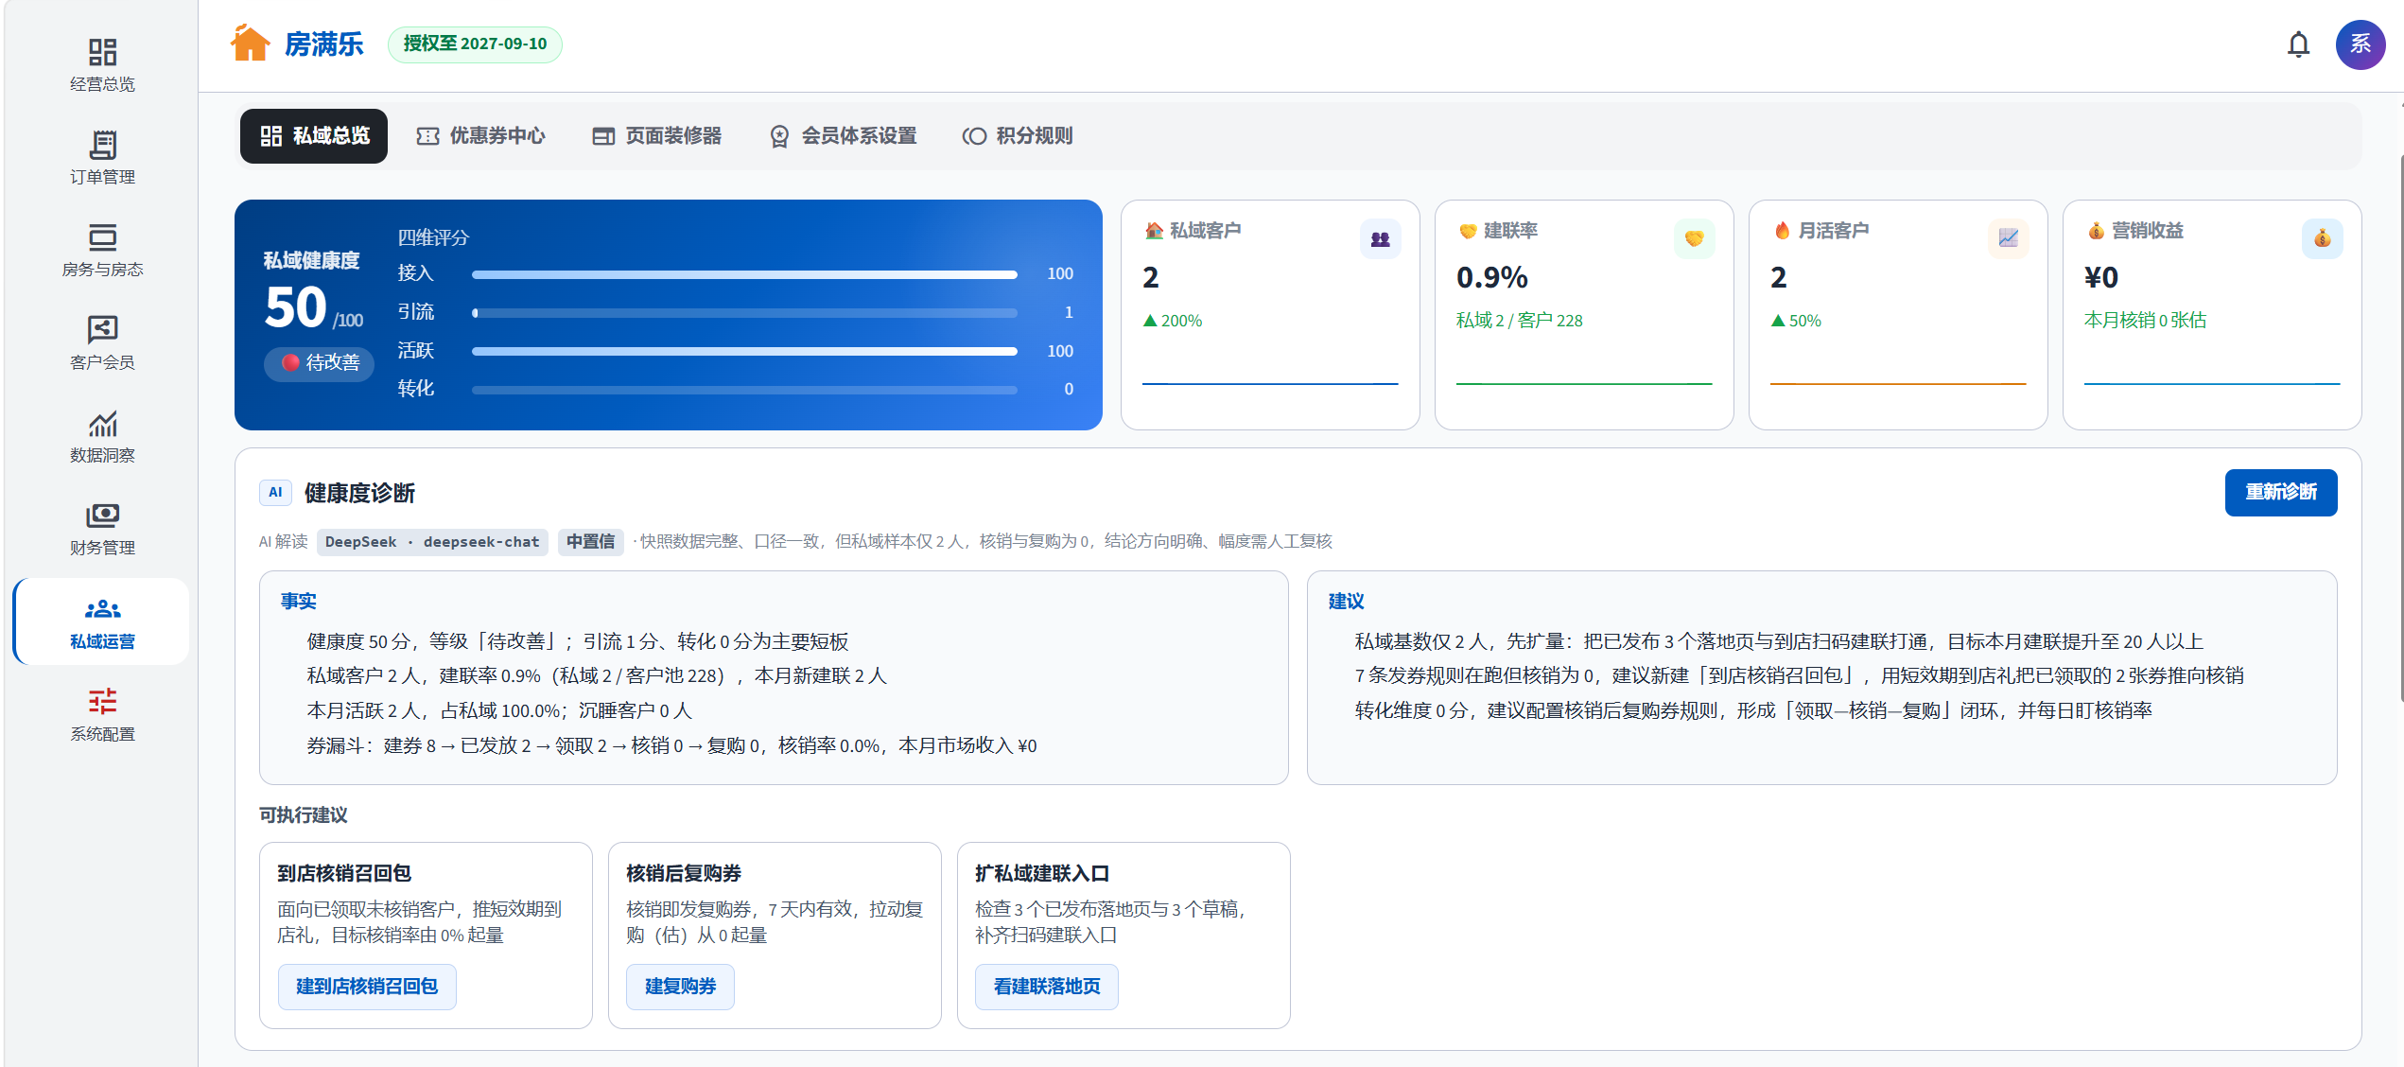The width and height of the screenshot is (2404, 1067).
Task: Open 系统配置 in the sidebar
Action: [x=102, y=714]
